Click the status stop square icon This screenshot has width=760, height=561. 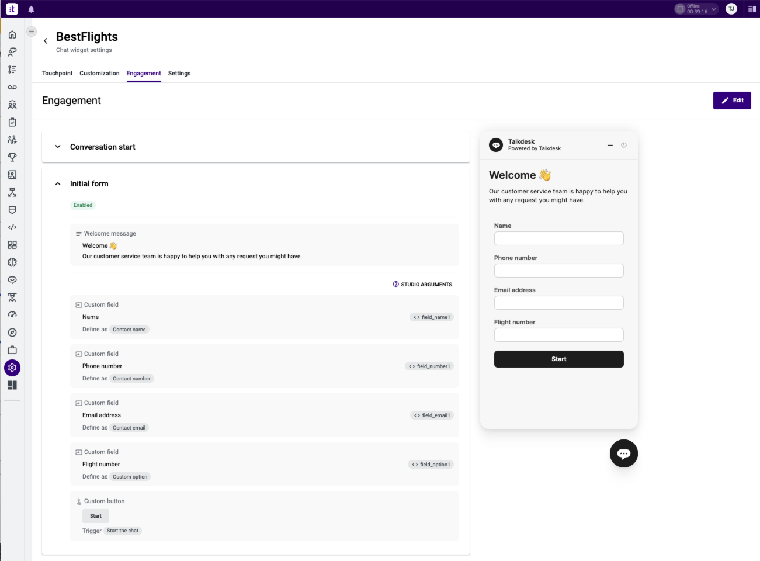(680, 9)
